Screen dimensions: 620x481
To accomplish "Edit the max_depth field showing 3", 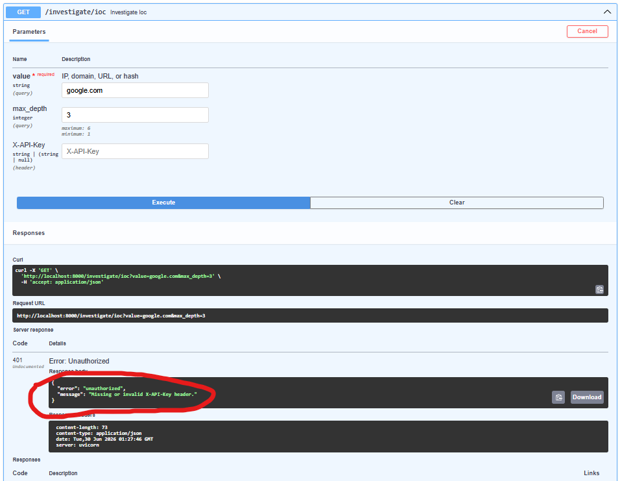I will [135, 115].
